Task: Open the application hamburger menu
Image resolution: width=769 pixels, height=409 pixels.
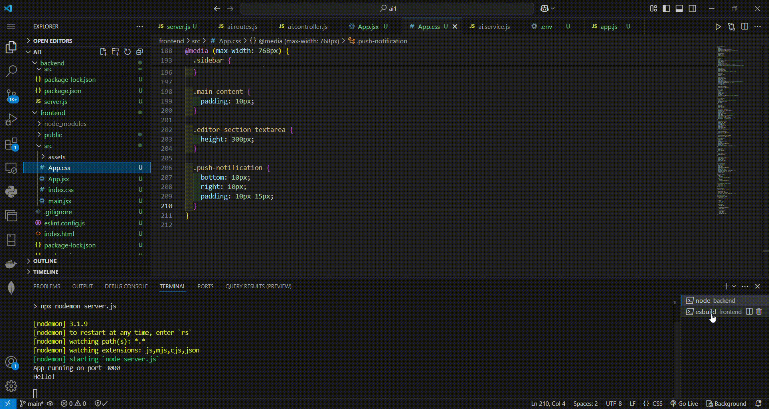Action: pyautogui.click(x=11, y=26)
